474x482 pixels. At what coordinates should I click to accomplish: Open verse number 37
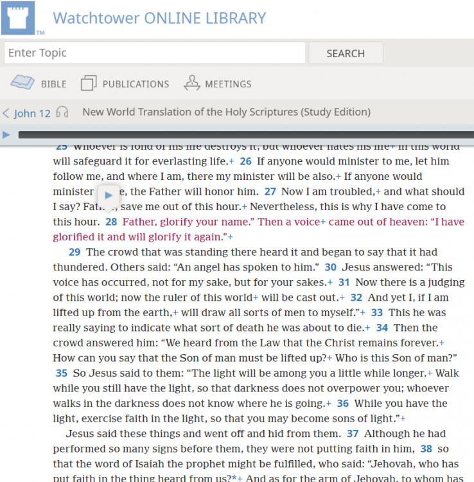[x=353, y=434]
